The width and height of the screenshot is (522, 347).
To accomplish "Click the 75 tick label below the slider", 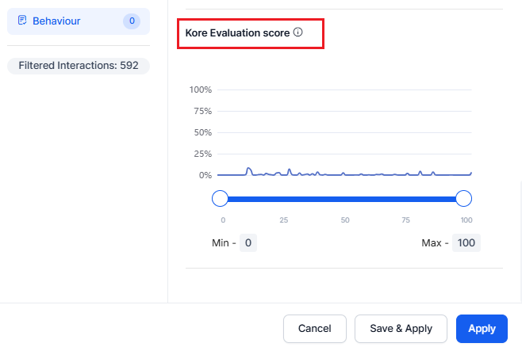I will tap(405, 220).
